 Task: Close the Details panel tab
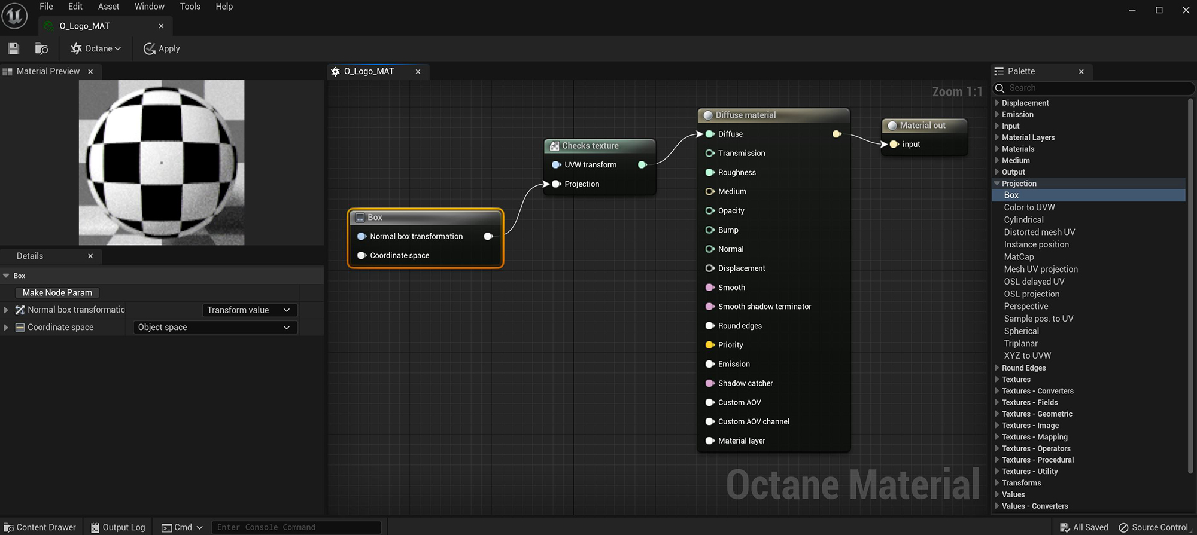pyautogui.click(x=90, y=256)
